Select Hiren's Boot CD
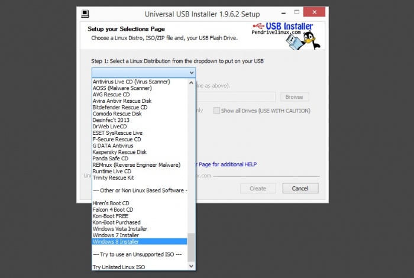The height and width of the screenshot is (278, 414). point(140,203)
